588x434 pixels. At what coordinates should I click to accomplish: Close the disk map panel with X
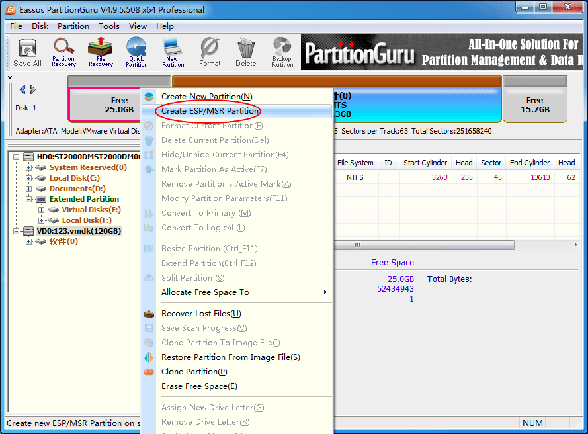(x=10, y=77)
